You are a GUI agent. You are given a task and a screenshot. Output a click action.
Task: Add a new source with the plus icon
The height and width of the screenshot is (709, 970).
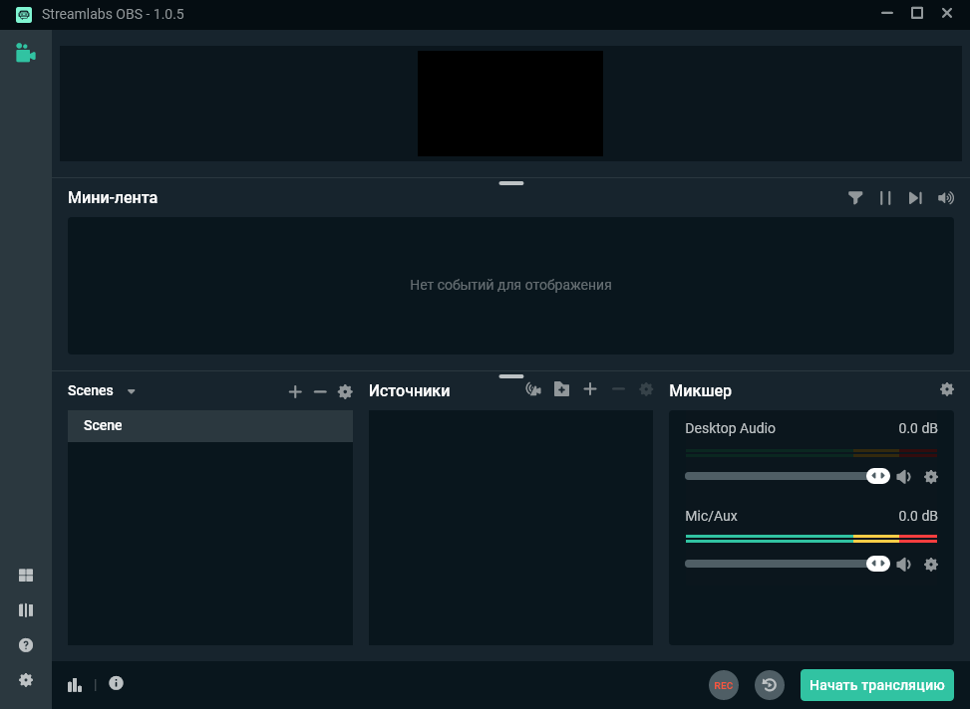pos(589,389)
